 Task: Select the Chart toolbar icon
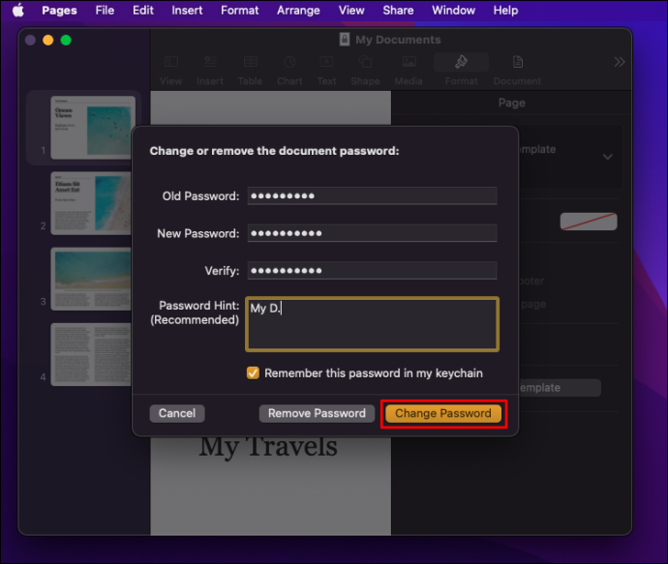(x=289, y=62)
